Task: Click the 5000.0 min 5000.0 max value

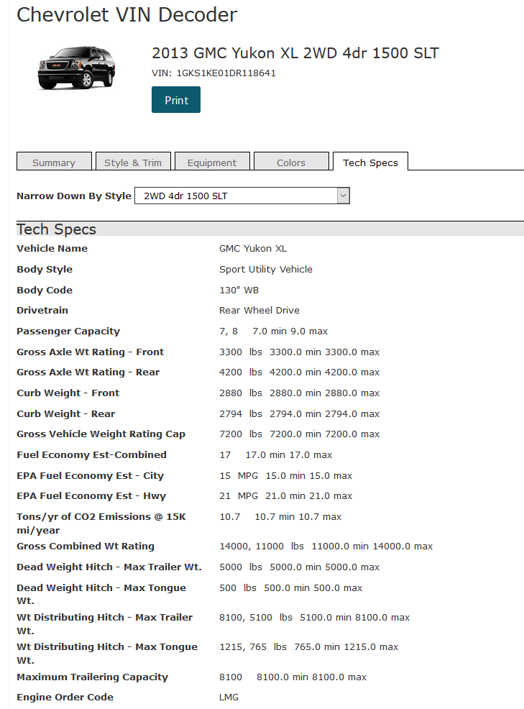Action: pyautogui.click(x=325, y=567)
